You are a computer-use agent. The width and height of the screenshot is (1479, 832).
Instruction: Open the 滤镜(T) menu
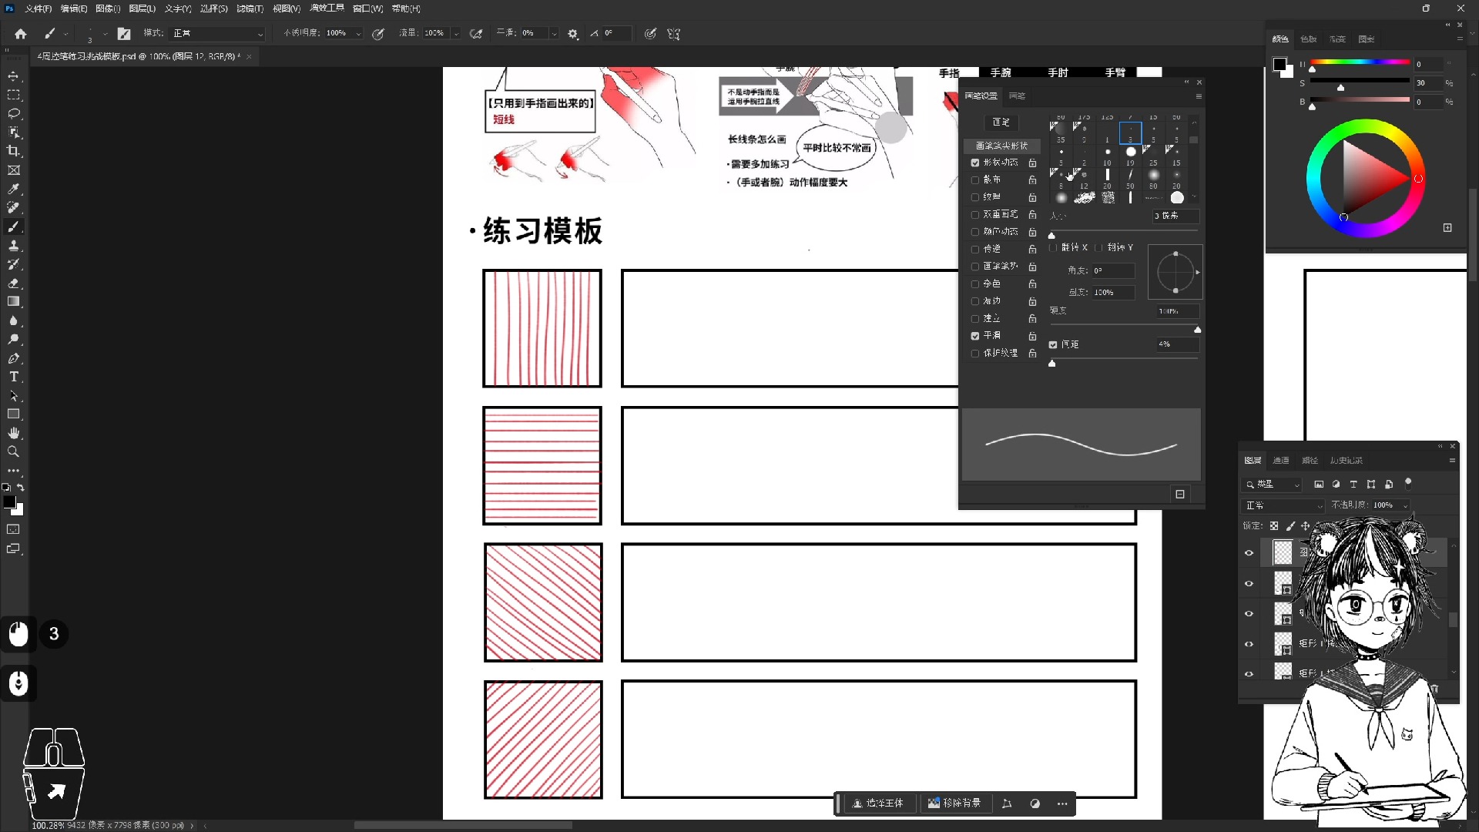(250, 8)
